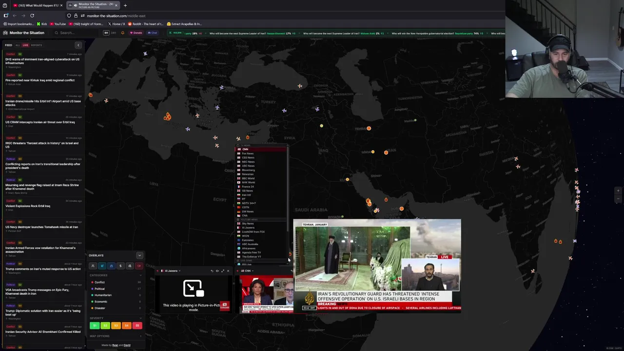
Task: Open the Kick bookmark
Action: [x=42, y=24]
